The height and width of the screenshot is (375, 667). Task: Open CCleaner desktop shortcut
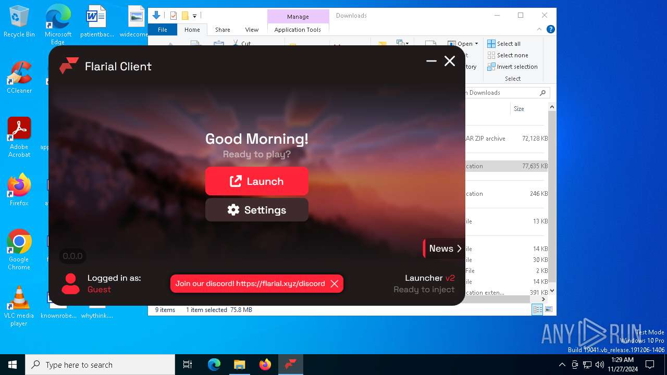point(19,77)
